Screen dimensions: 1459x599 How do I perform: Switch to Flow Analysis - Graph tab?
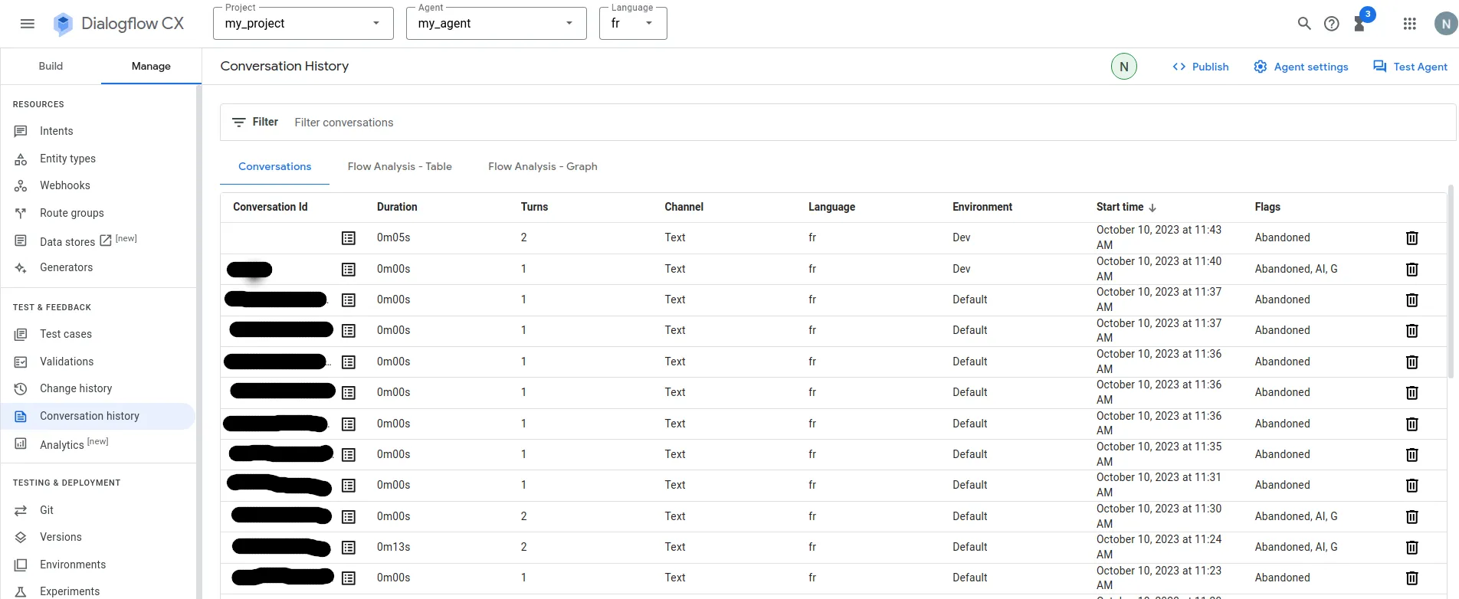point(543,166)
